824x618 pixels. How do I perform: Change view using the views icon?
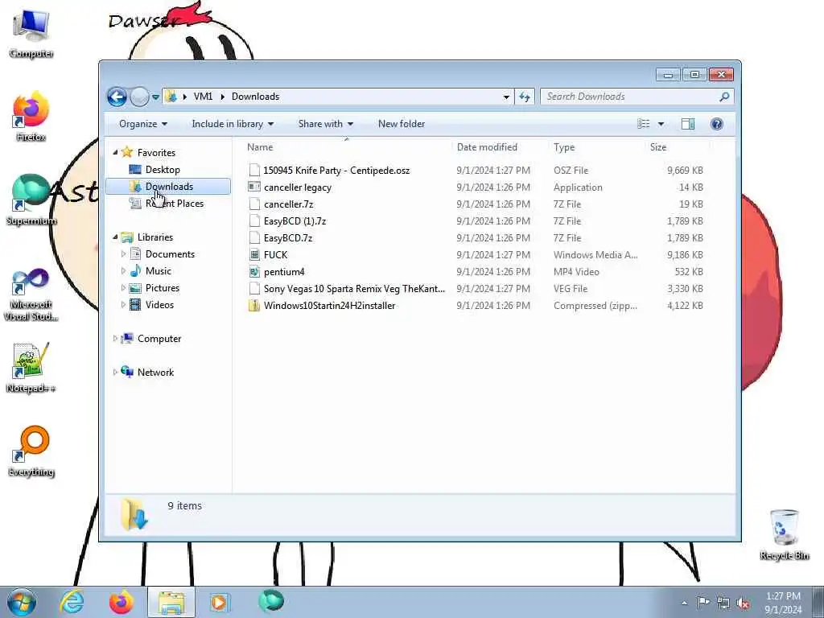tap(643, 124)
